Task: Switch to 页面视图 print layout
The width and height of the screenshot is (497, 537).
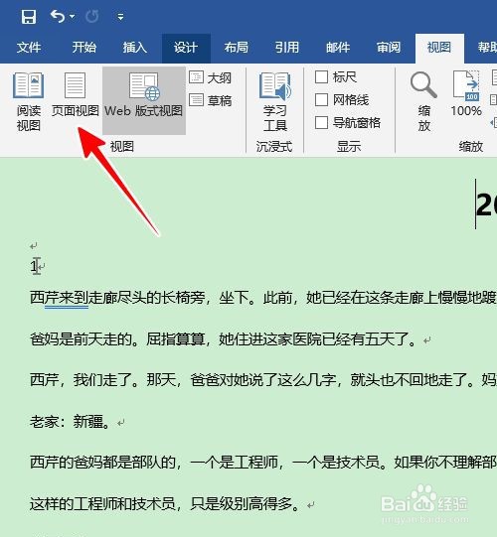Action: (x=76, y=95)
